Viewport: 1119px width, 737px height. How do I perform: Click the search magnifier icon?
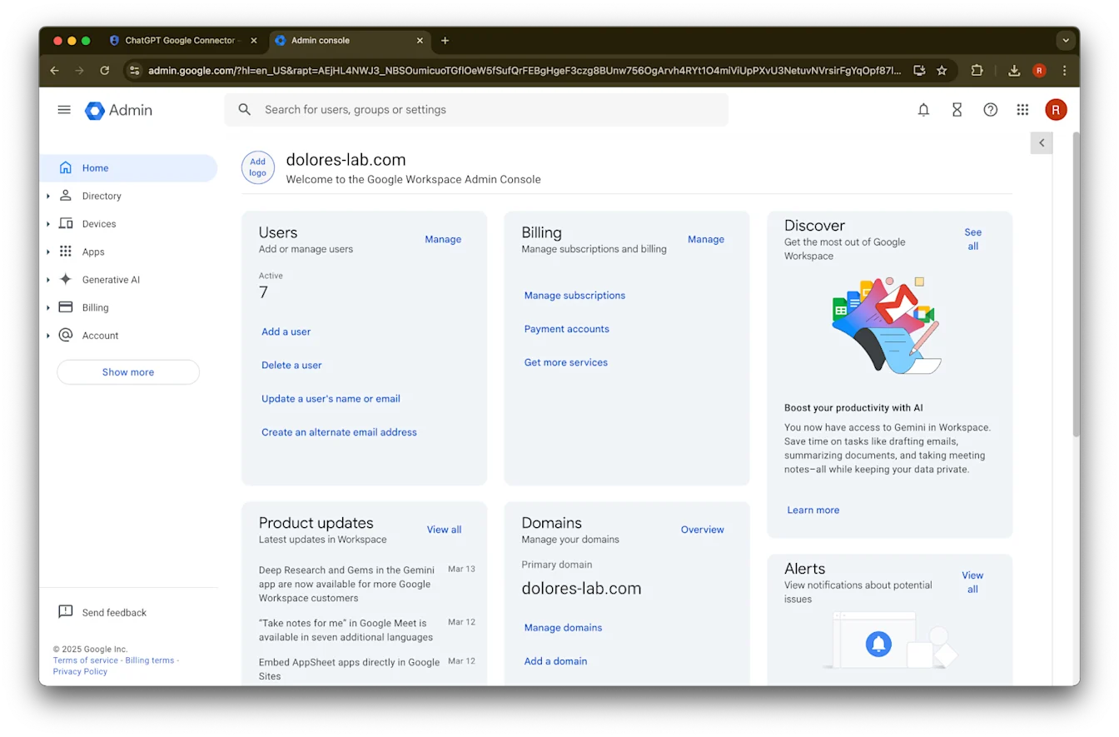point(244,109)
